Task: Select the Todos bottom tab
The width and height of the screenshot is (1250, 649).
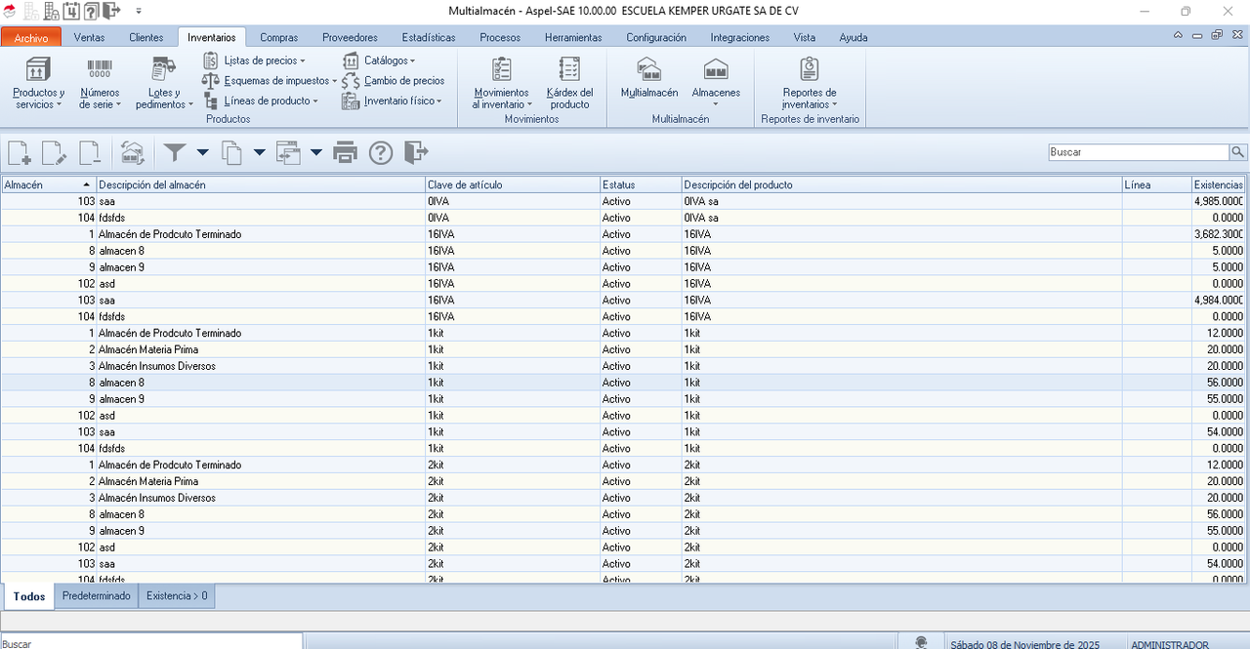Action: (x=29, y=596)
